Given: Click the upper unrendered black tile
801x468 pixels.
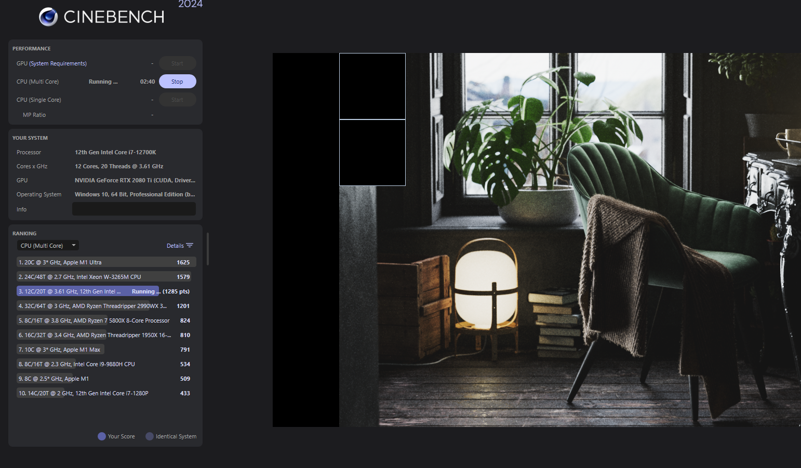Looking at the screenshot, I should tap(372, 86).
